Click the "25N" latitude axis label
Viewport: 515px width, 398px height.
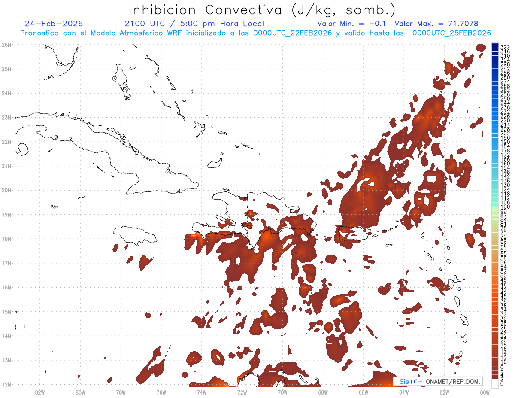pos(6,69)
